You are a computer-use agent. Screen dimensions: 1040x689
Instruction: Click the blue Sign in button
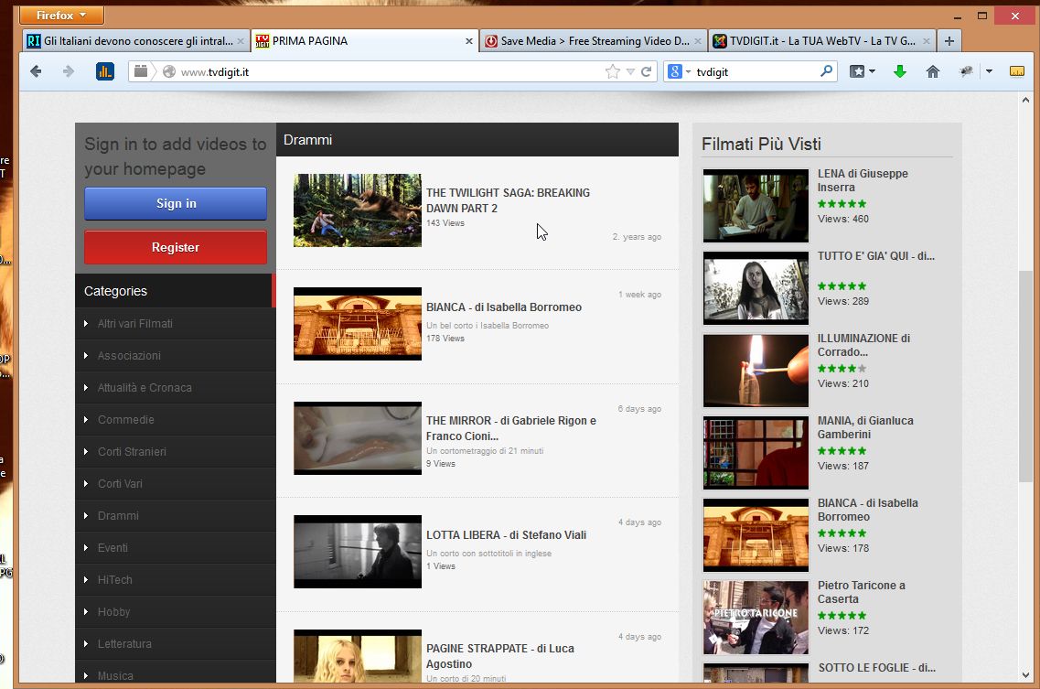175,203
